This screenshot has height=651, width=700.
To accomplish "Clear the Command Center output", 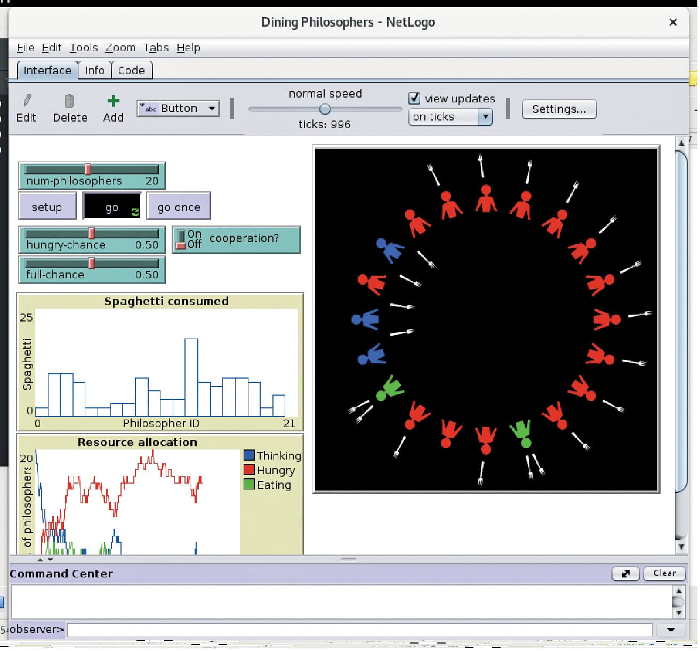I will click(x=664, y=574).
